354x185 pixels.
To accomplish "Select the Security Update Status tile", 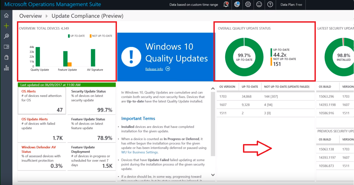I will coord(92,101).
